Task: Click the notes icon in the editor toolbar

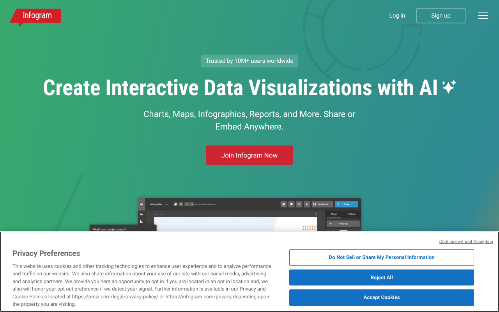Action: [x=284, y=204]
